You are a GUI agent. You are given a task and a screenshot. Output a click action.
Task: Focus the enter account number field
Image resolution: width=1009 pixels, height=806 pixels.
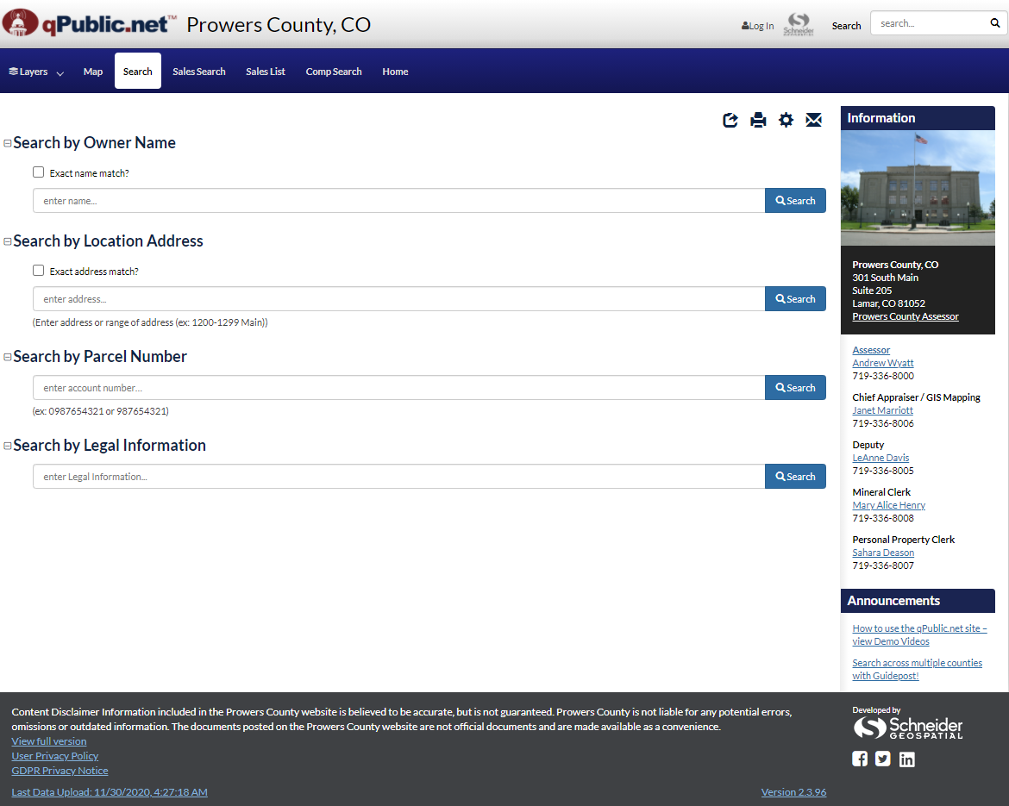pyautogui.click(x=399, y=388)
